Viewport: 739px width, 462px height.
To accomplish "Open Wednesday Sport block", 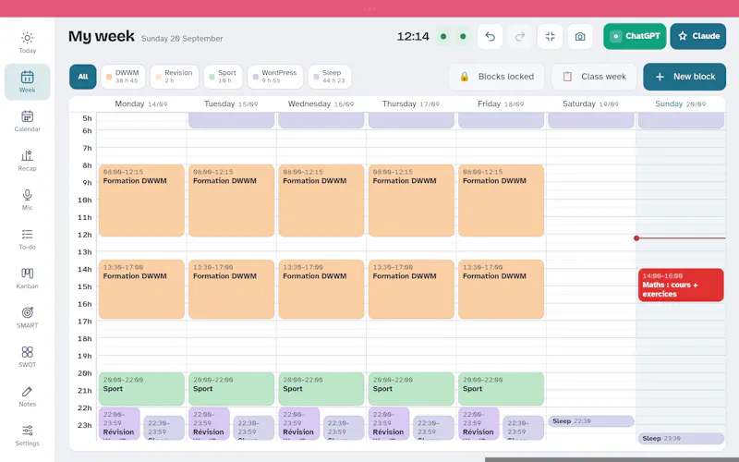I will 321,389.
